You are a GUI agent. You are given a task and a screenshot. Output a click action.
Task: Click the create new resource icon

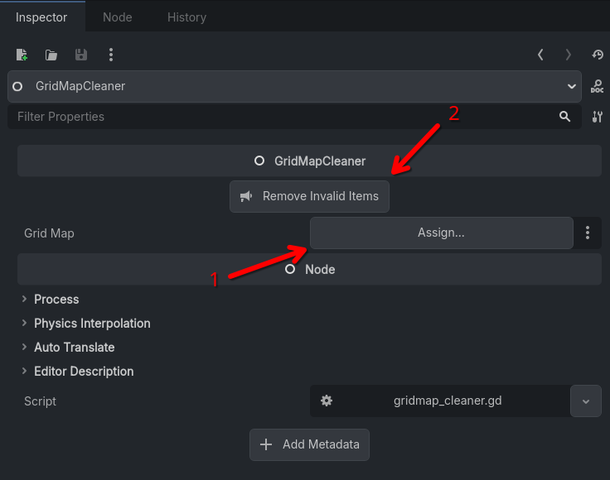22,55
